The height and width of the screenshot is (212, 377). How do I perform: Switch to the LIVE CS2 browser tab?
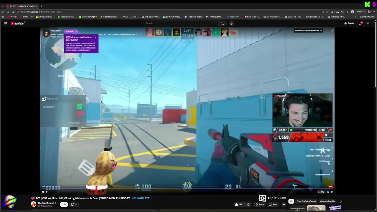[22, 6]
